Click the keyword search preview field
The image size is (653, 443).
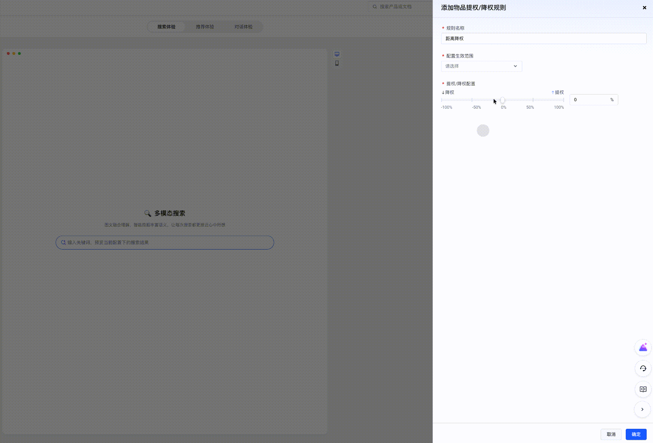click(165, 242)
